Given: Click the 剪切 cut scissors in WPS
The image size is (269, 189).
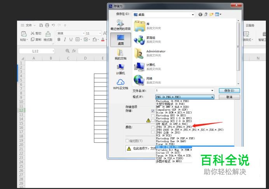Looking at the screenshot, I should pyautogui.click(x=32, y=33).
